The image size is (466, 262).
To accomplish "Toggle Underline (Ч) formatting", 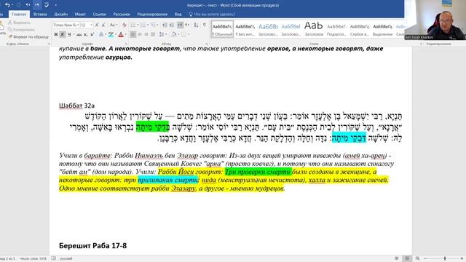I will tap(69, 34).
